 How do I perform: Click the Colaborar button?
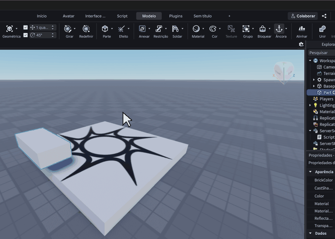(303, 16)
